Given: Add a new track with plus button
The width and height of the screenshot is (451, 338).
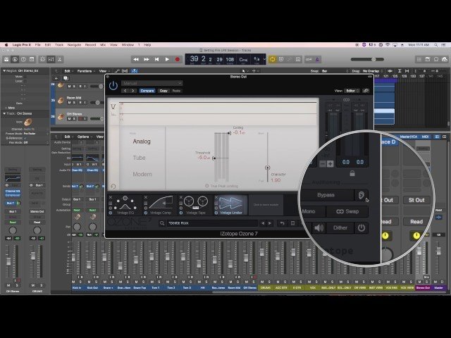Looking at the screenshot, I should pos(56,78).
